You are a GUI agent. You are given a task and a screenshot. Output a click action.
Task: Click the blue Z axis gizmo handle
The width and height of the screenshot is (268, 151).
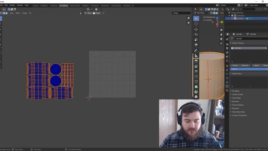pos(217,18)
